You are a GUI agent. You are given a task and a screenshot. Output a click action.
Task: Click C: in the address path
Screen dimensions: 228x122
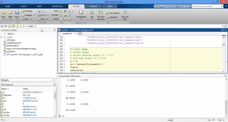(x=23, y=26)
